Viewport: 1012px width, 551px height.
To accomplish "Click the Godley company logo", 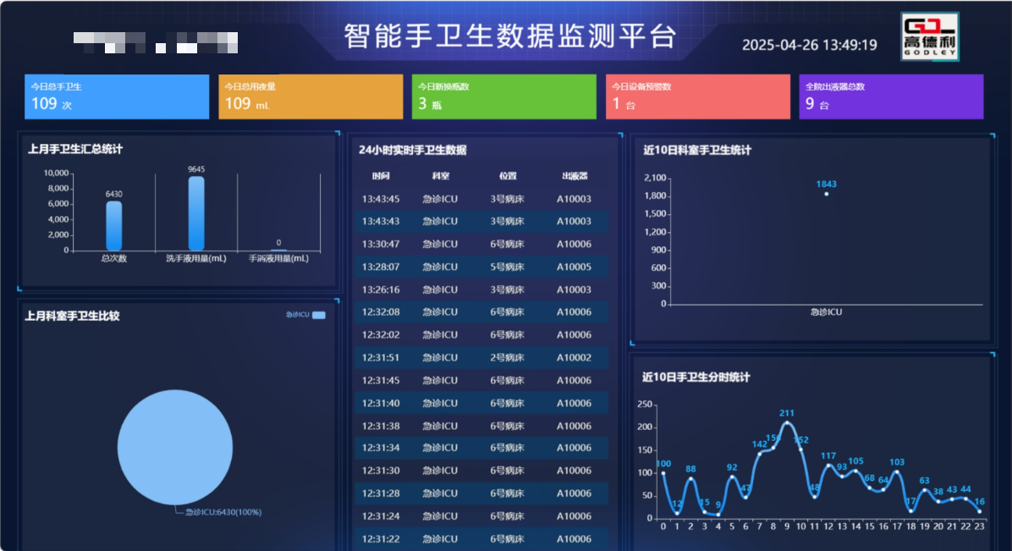I will [929, 37].
